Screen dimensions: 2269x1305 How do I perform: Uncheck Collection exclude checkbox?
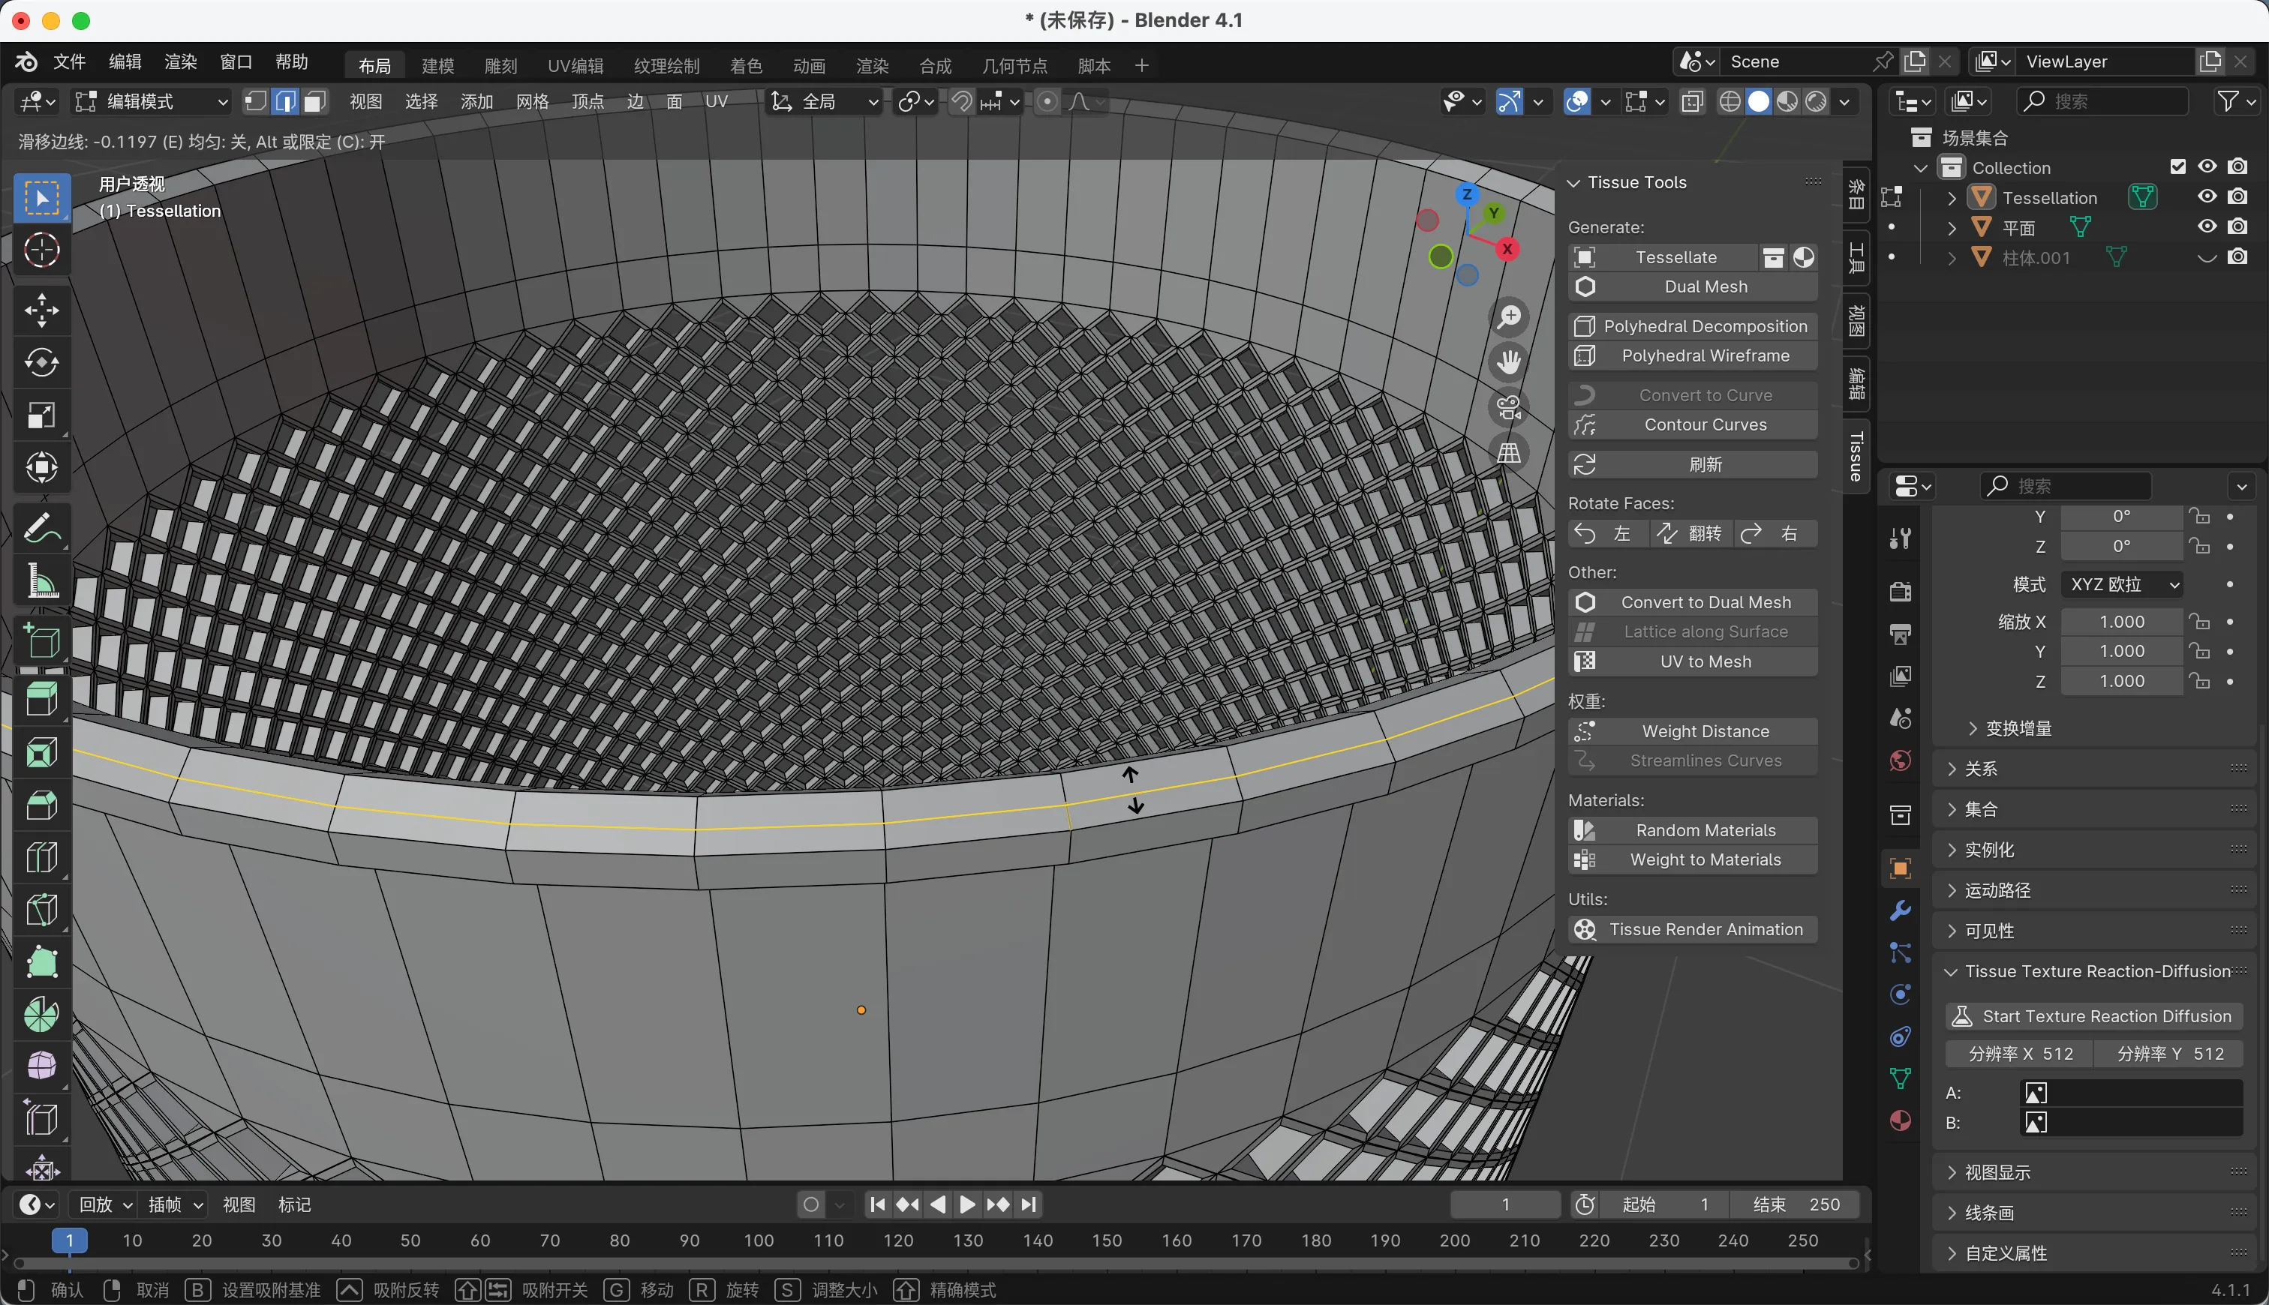pyautogui.click(x=2177, y=166)
